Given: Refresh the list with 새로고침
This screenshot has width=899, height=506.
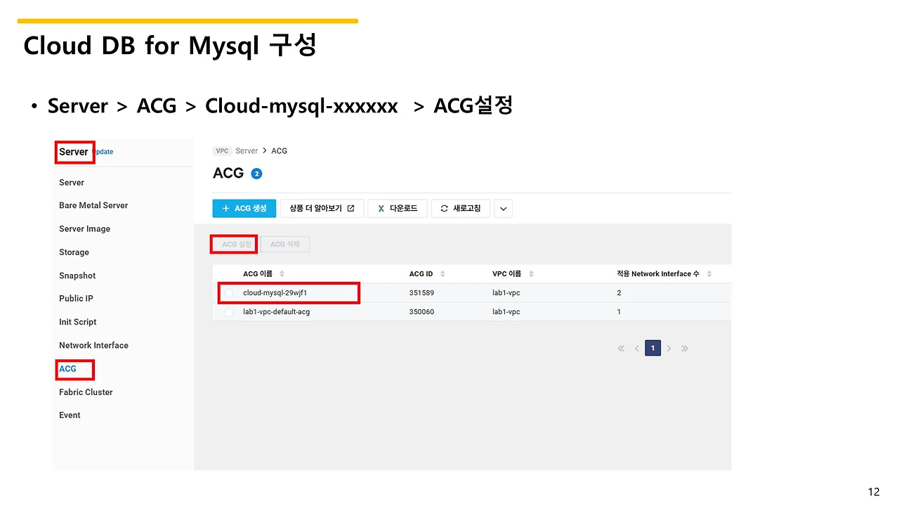Looking at the screenshot, I should [x=461, y=209].
